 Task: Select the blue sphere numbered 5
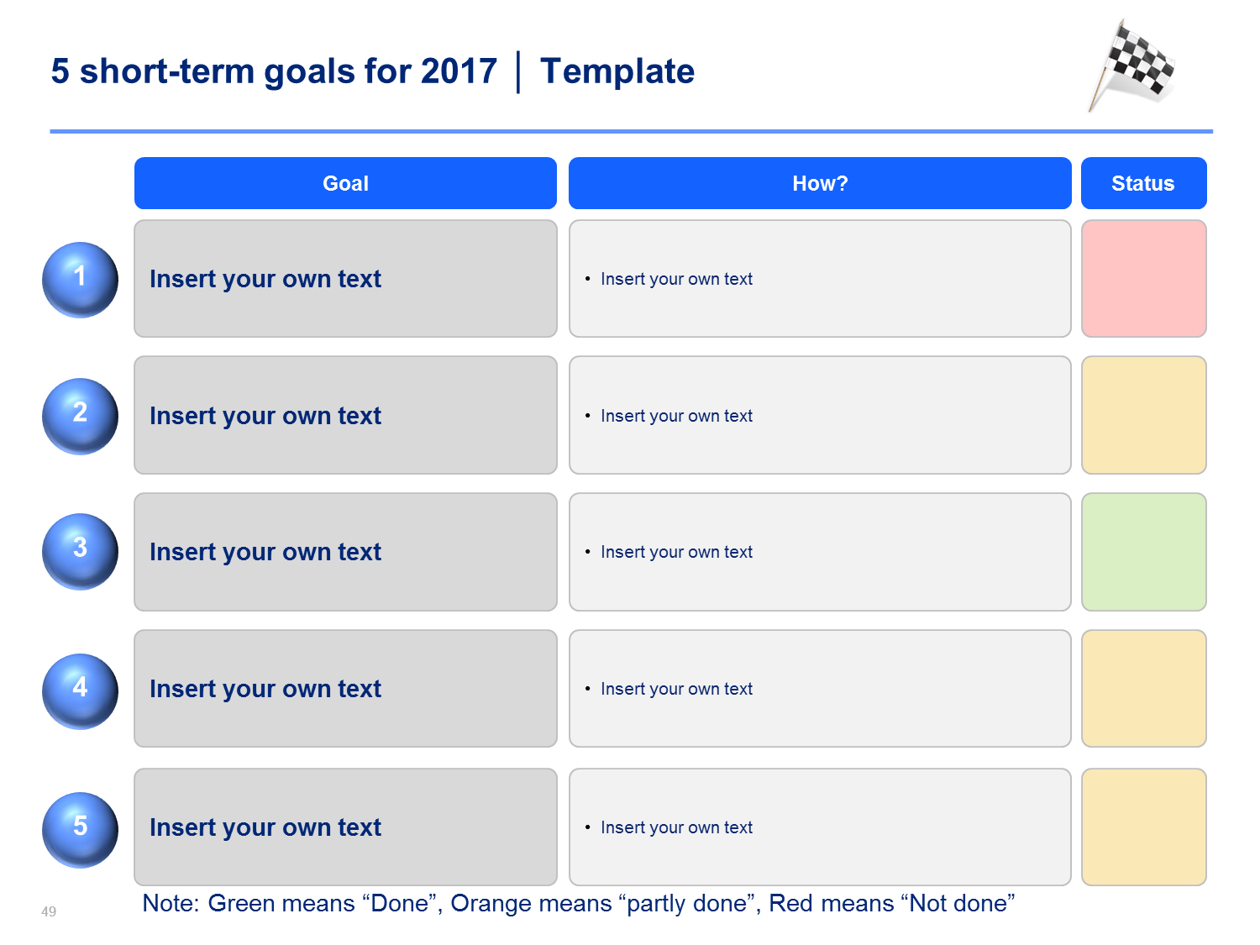coord(80,830)
